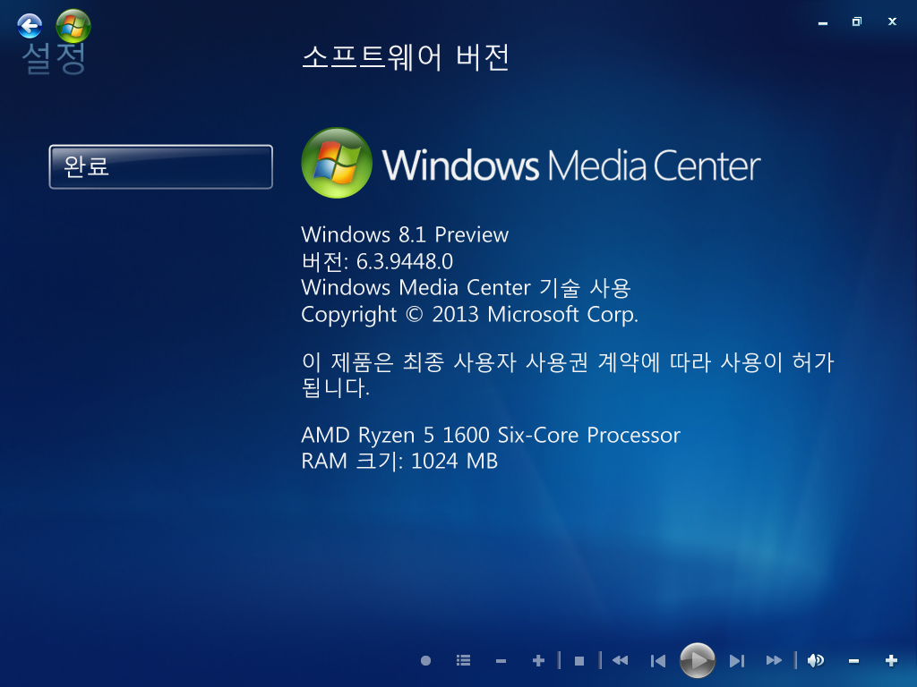This screenshot has width=917, height=687.
Task: Open the green Media Center start orb
Action: tap(73, 26)
